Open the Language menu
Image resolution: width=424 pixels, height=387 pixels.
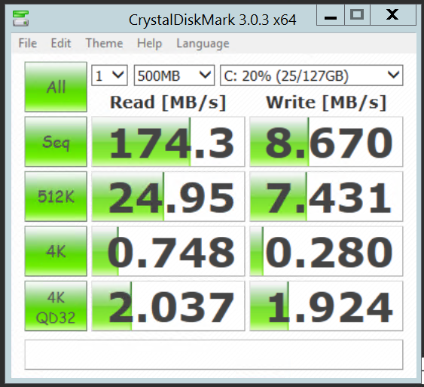pyautogui.click(x=203, y=43)
